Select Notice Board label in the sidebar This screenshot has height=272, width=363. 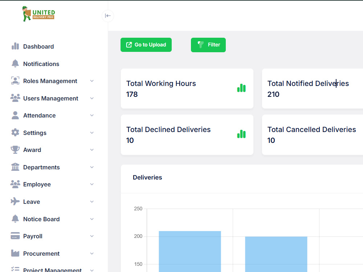(x=41, y=219)
